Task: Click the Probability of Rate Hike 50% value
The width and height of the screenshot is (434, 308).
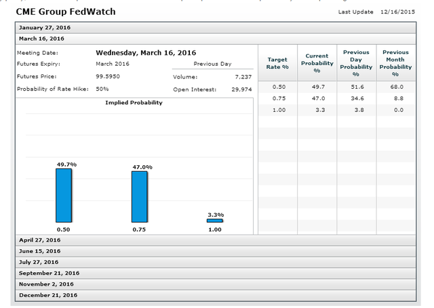Action: [102, 89]
